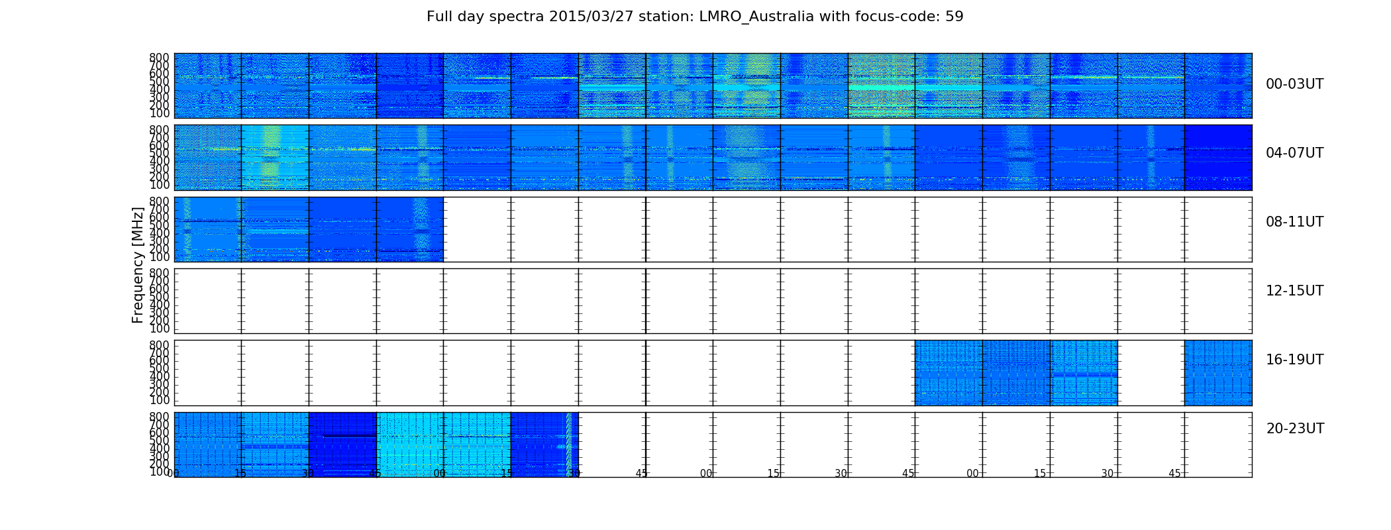The height and width of the screenshot is (530, 1391).
Task: Click the 08-11UT spectrogram data block
Action: 309,229
